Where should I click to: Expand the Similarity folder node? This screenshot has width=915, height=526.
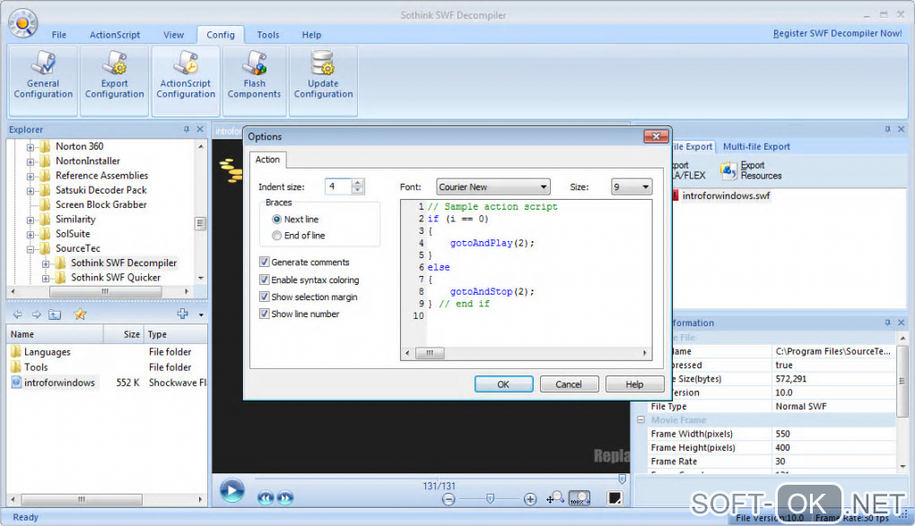click(x=30, y=220)
